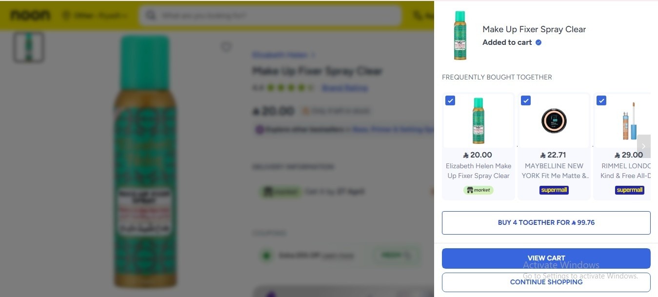Screen dimensions: 658x297
Task: Click the blue verified checkmark next to Added to cart
Action: pyautogui.click(x=538, y=42)
